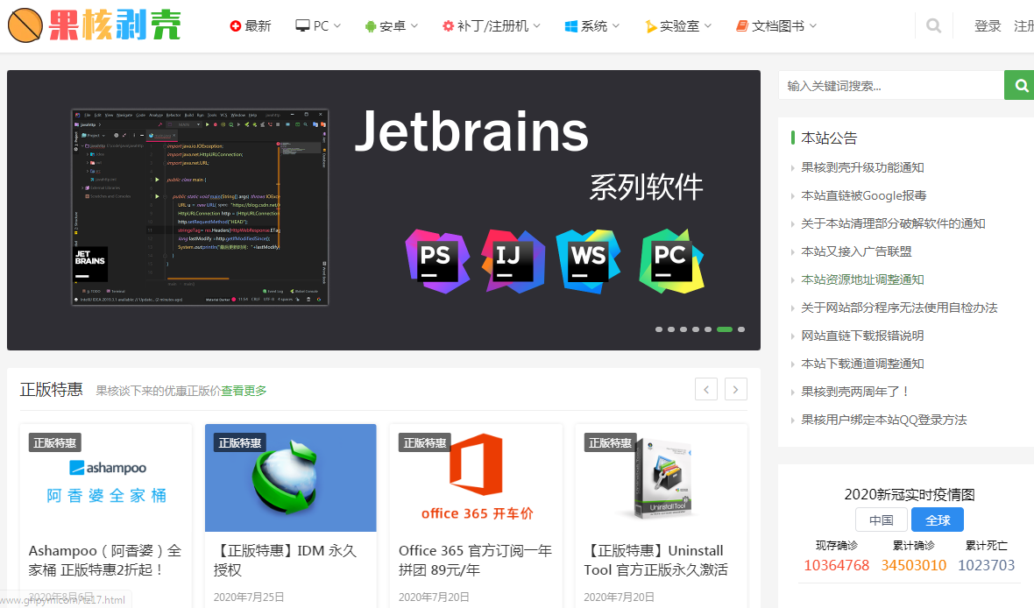Expand the PC dropdown menu
The height and width of the screenshot is (608, 1034).
(318, 25)
